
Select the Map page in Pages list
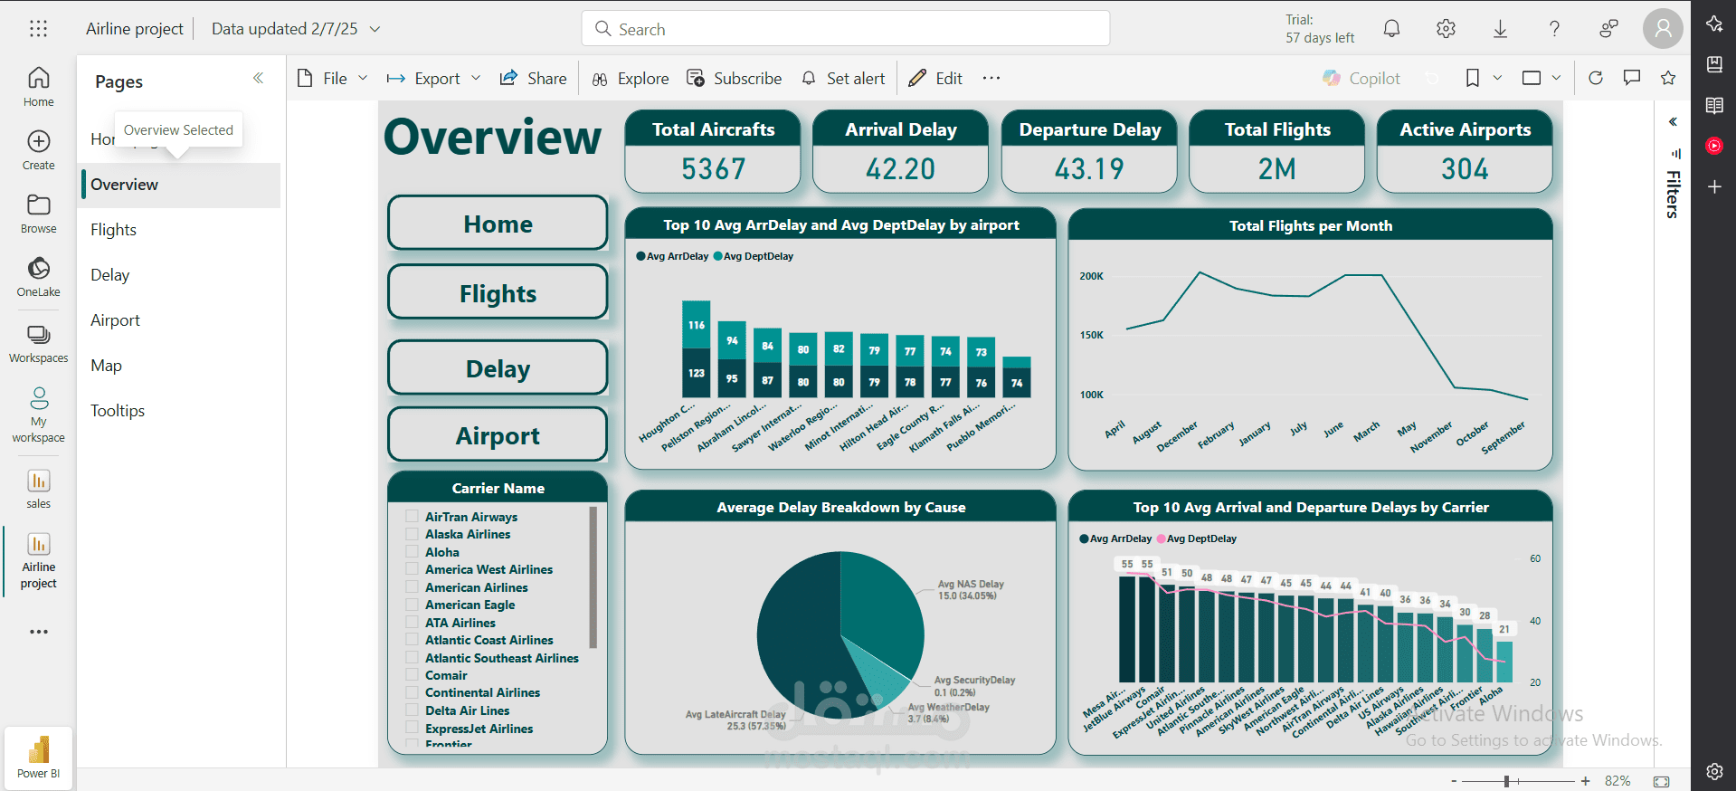179,366
